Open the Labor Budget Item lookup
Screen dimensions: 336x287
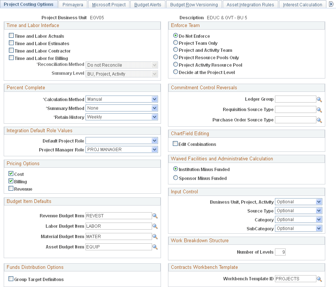point(155,226)
